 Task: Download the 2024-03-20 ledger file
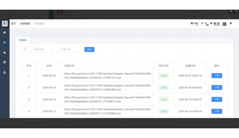(x=217, y=76)
